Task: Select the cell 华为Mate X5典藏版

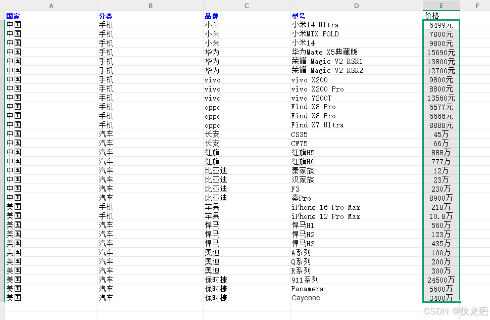Action: click(x=356, y=52)
